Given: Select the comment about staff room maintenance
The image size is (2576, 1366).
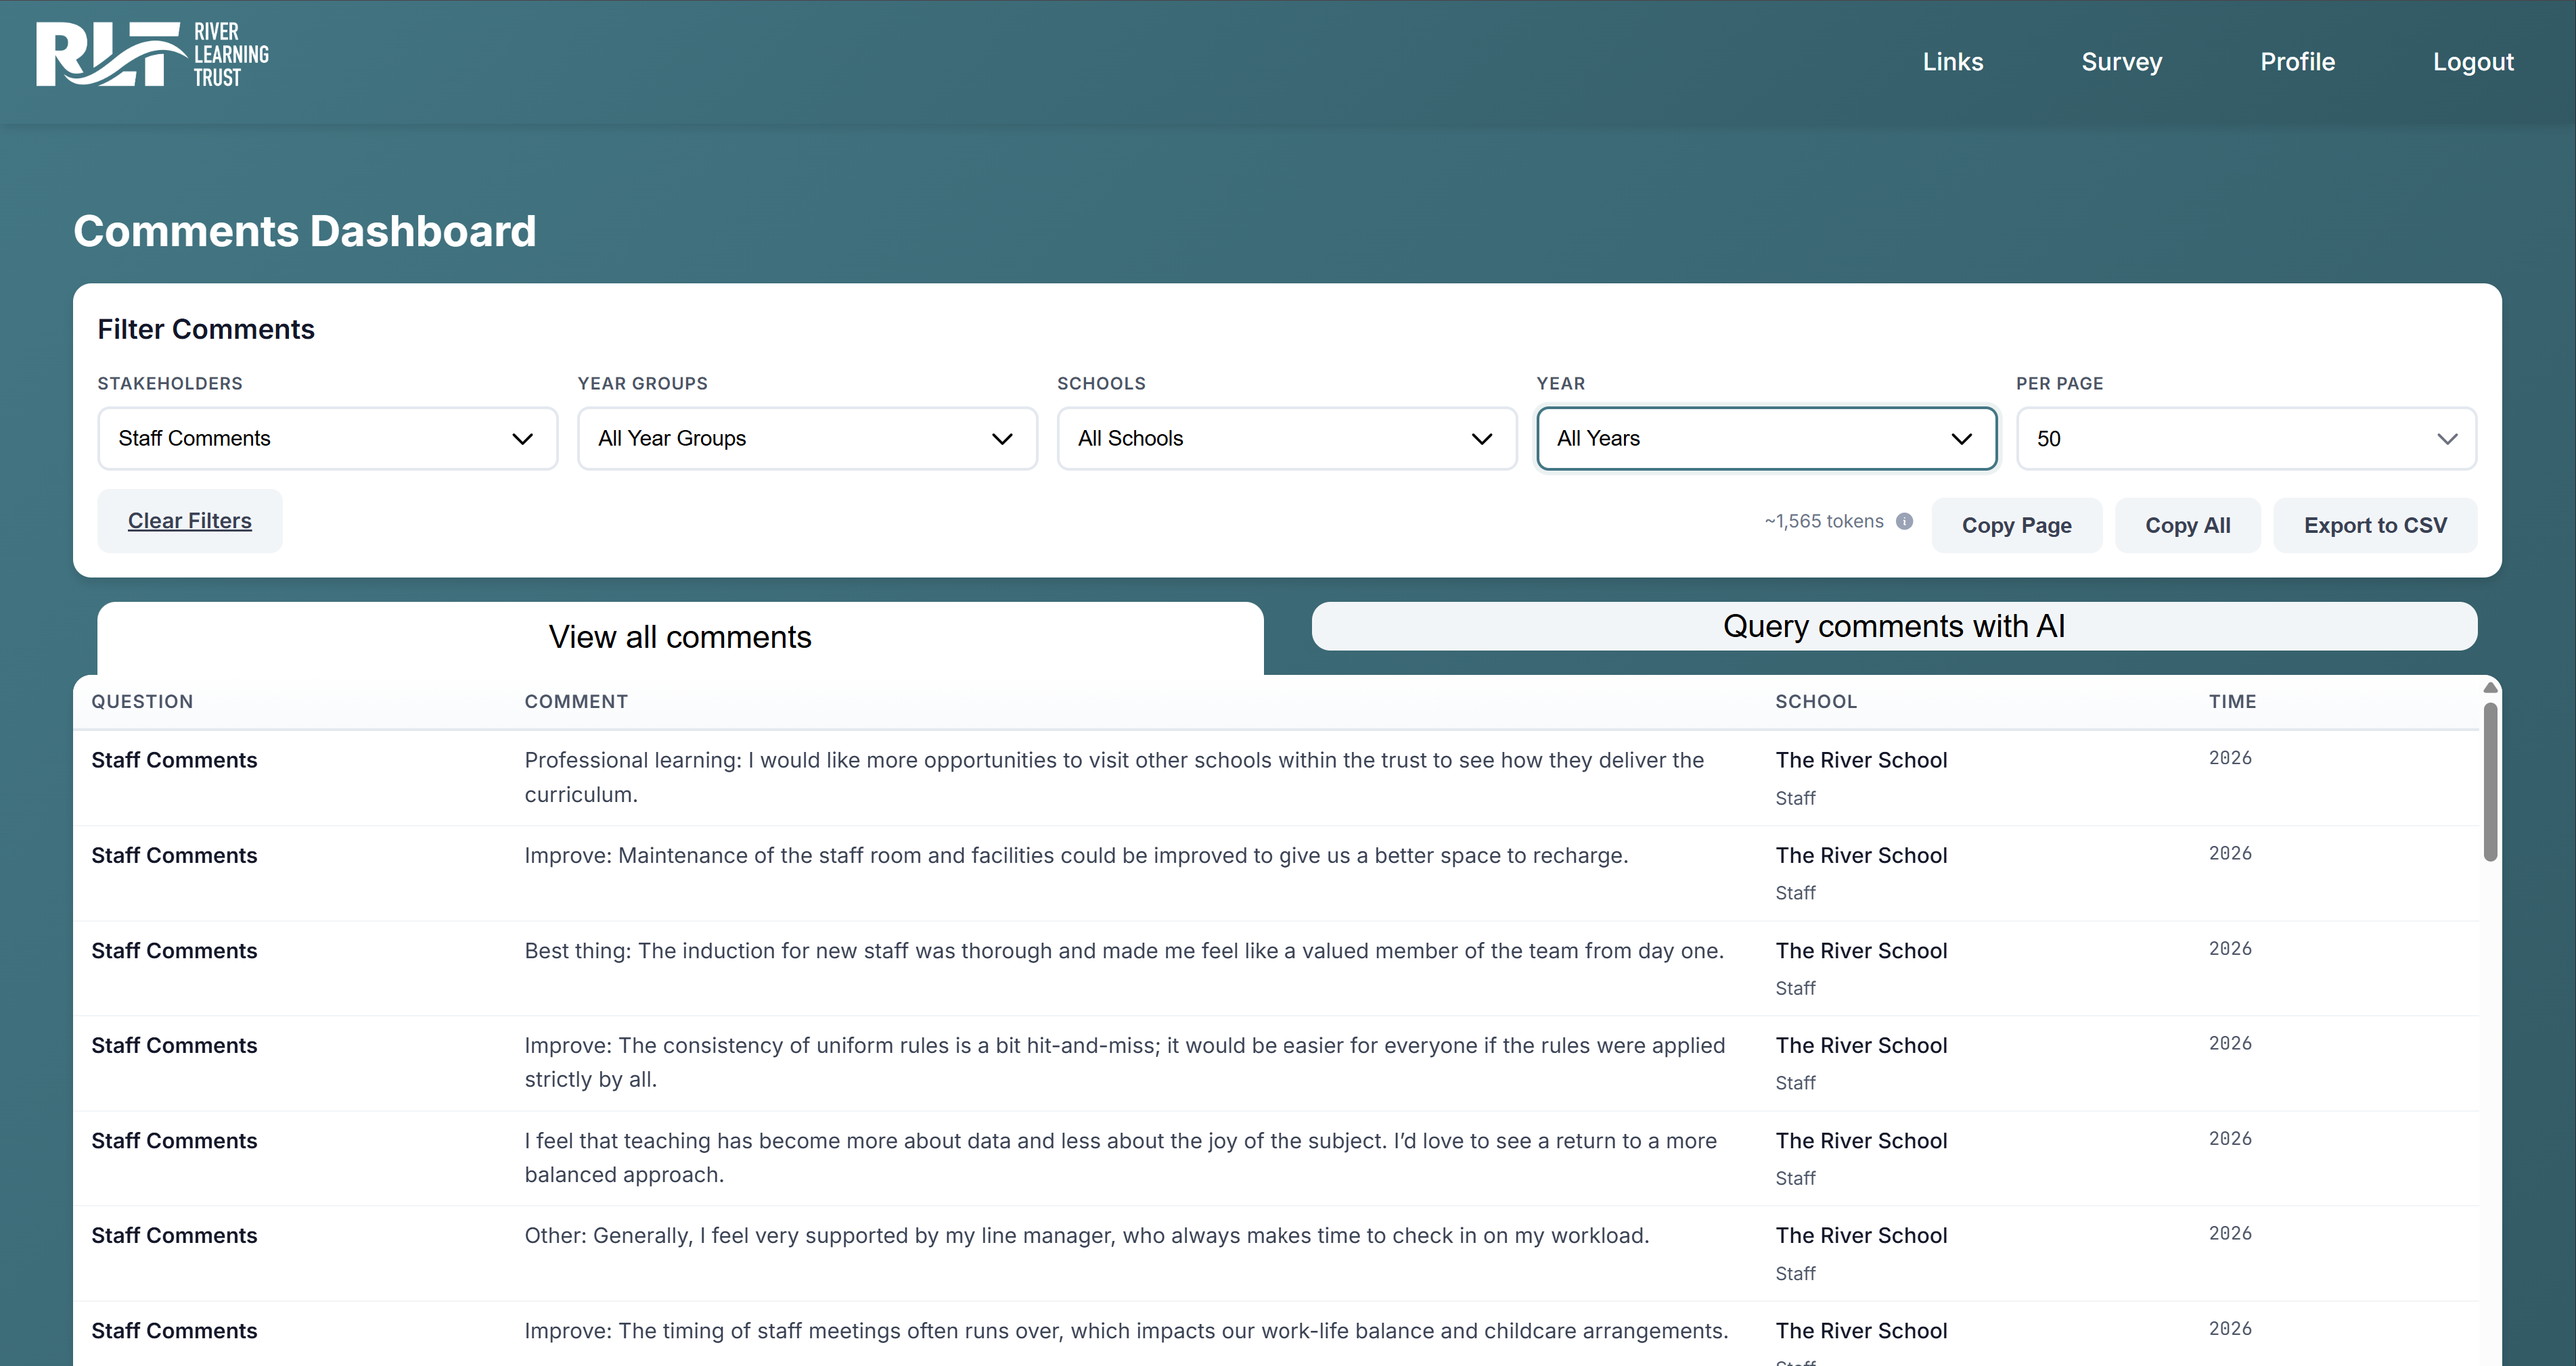Looking at the screenshot, I should tap(1076, 855).
